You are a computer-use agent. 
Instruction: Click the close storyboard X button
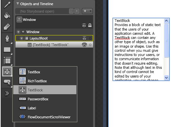point(77,11)
